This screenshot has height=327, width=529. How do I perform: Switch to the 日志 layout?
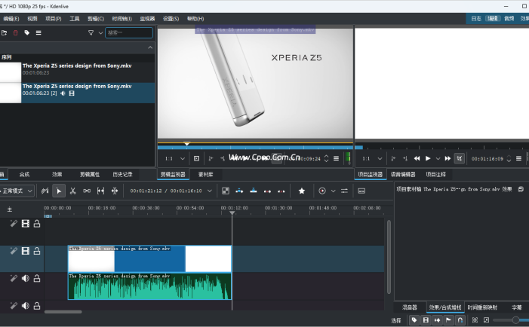tap(476, 19)
